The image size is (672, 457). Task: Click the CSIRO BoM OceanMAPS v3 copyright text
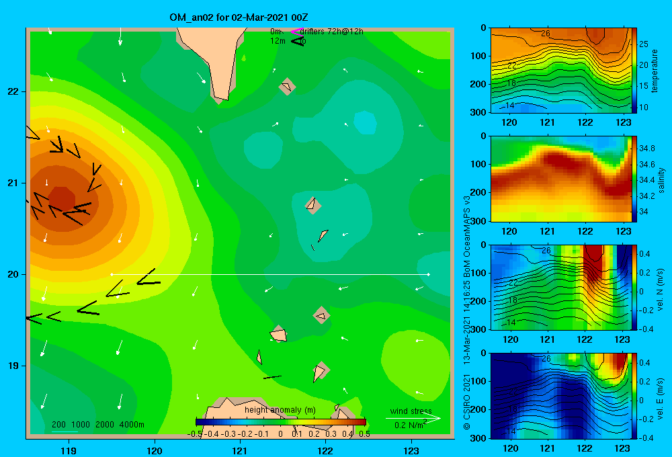pyautogui.click(x=467, y=313)
